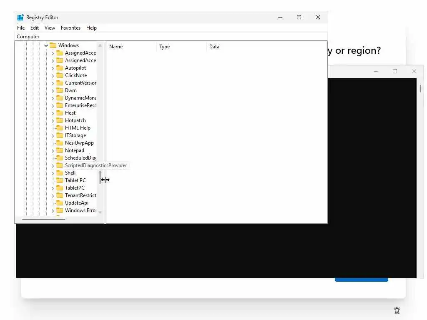Click the background console window vertical scrollbar
Screen dimensions: 427x320
tap(420, 89)
